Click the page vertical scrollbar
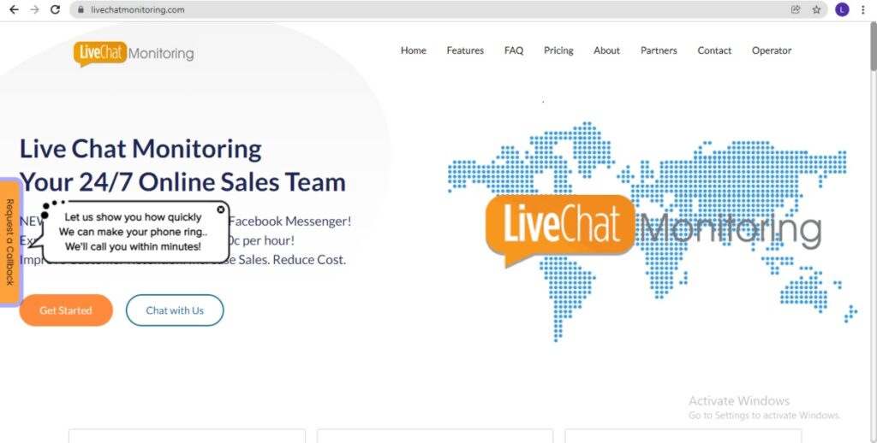Image resolution: width=877 pixels, height=443 pixels. [x=873, y=48]
